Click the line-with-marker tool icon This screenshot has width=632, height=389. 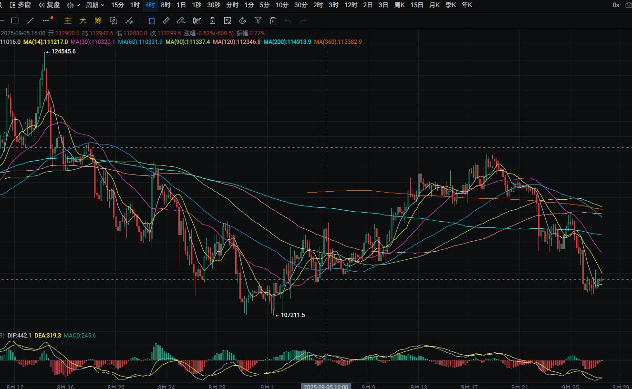(128, 20)
